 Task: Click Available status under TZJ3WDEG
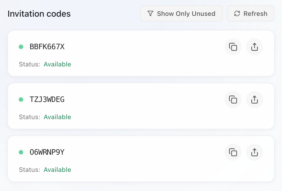(x=57, y=117)
